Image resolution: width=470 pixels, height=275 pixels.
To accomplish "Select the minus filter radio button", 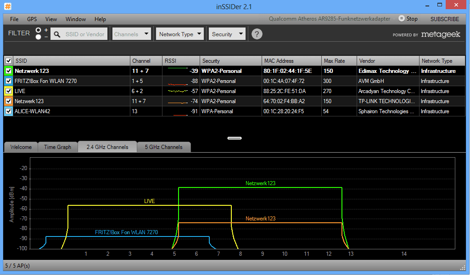I will (39, 37).
